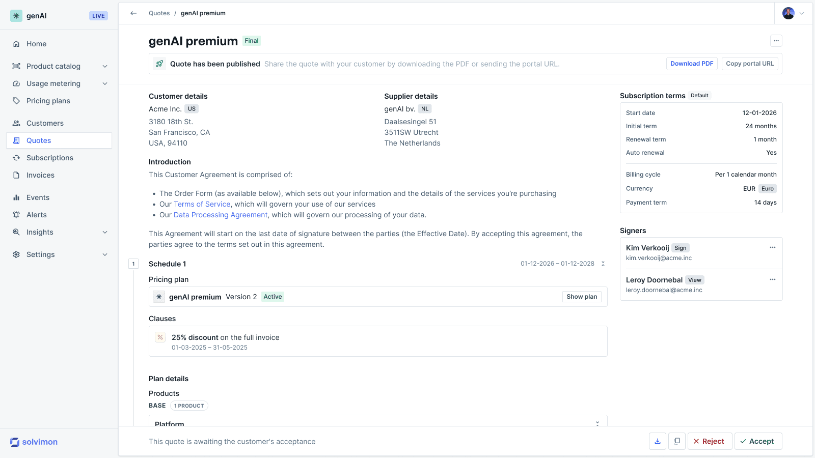
Task: Click the solvimon logo in sidebar footer
Action: point(34,442)
